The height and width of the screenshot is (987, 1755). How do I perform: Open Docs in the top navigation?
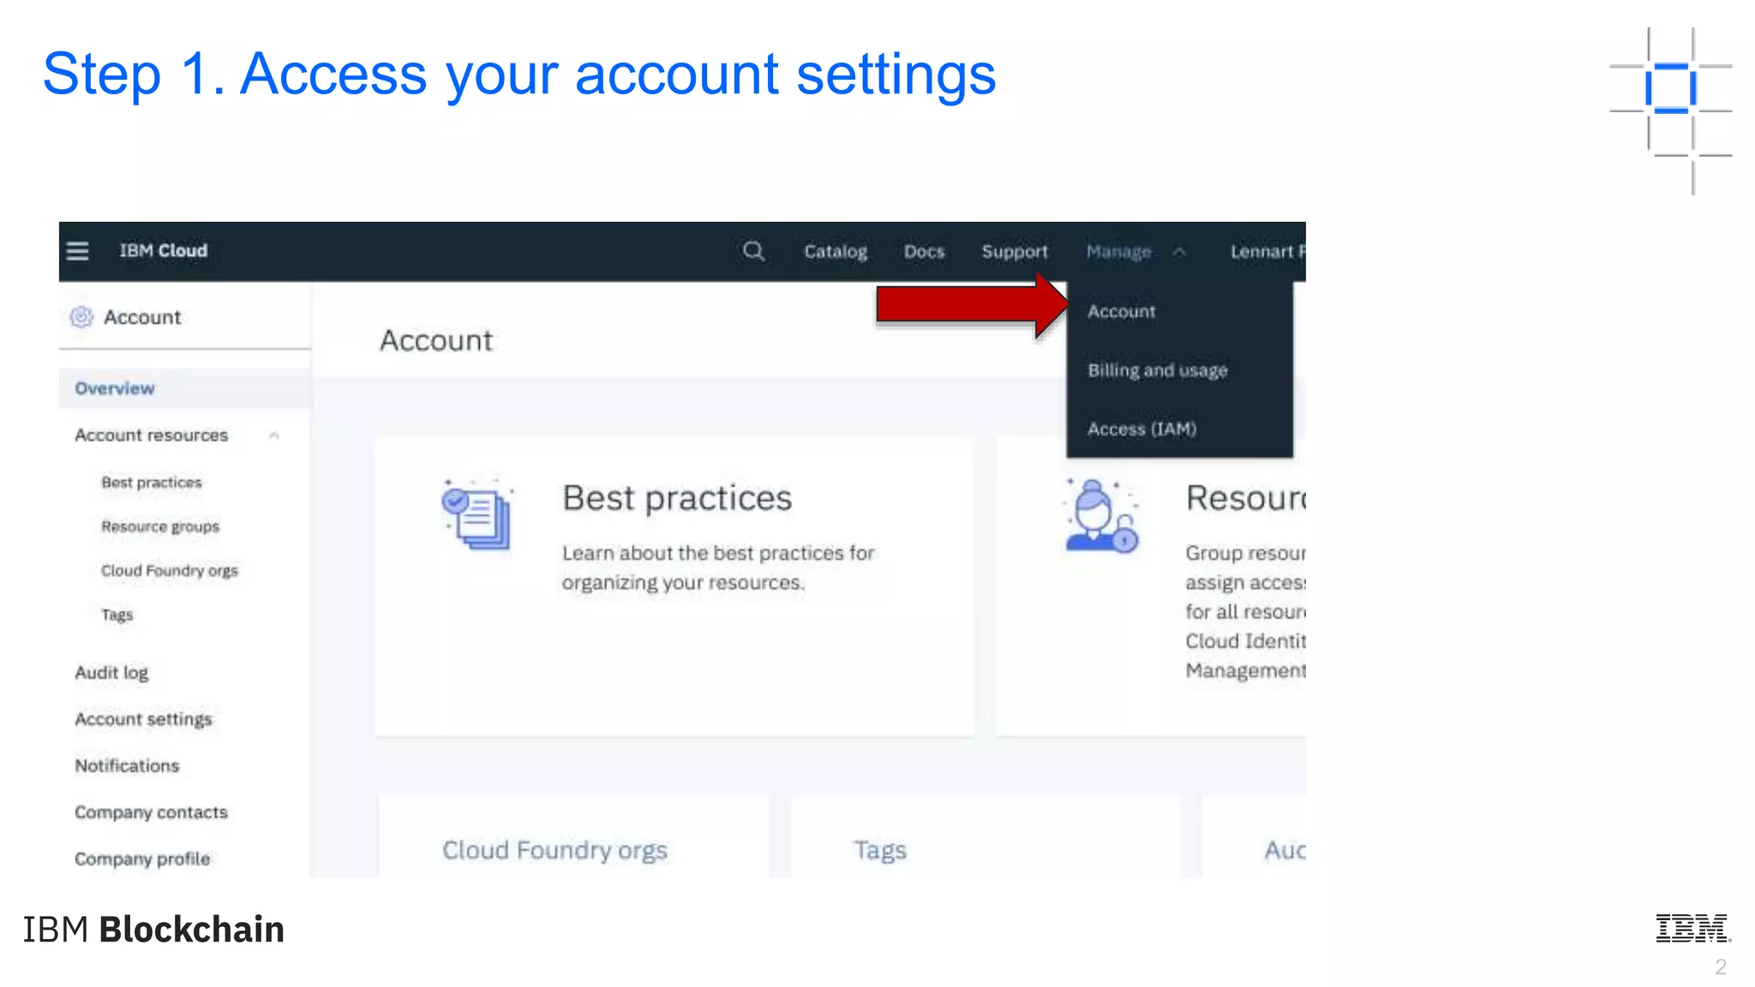[924, 252]
